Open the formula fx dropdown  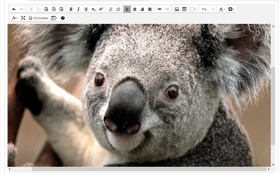(15, 18)
